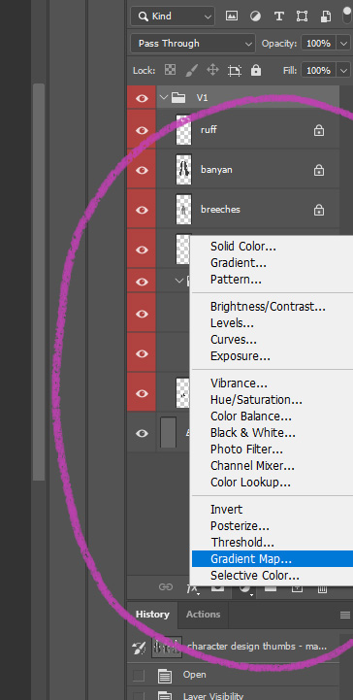353x700 pixels.
Task: Select Hue/Saturation adjustment option
Action: (x=256, y=400)
